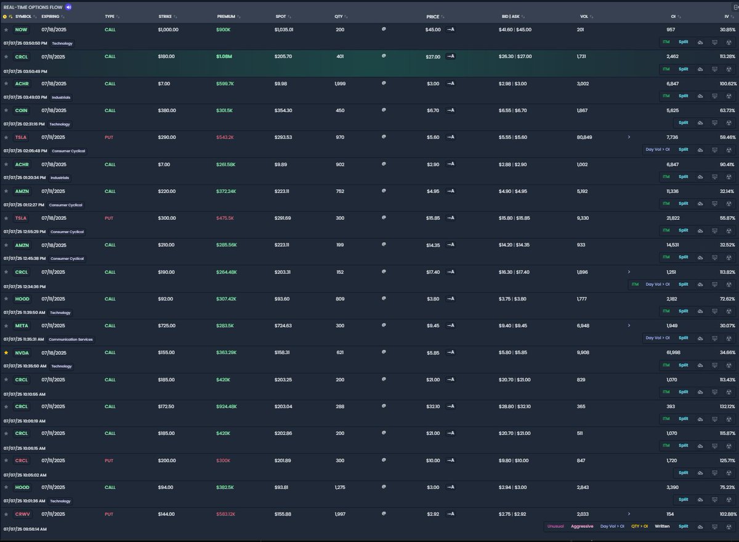Image resolution: width=739 pixels, height=542 pixels.
Task: Click the clock icon in the header
Action: [x=5, y=17]
